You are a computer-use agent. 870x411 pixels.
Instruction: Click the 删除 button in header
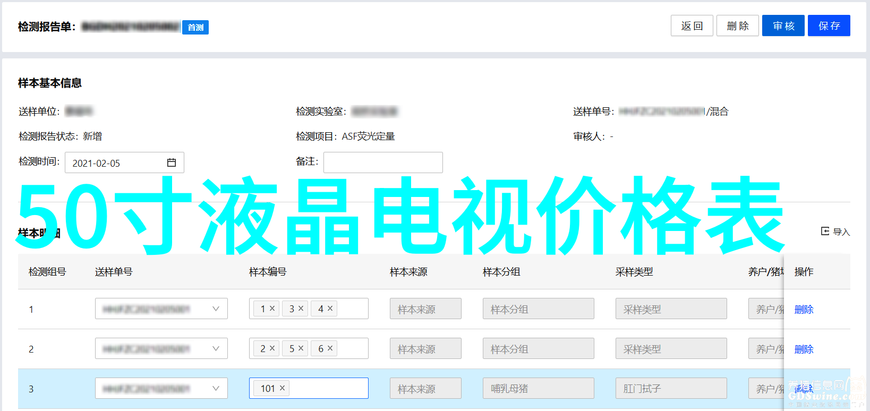(x=737, y=25)
